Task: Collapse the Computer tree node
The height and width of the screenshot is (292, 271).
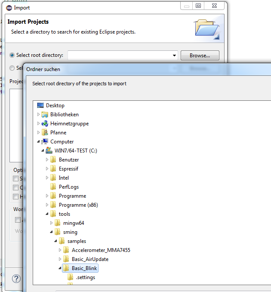Action: (x=38, y=142)
